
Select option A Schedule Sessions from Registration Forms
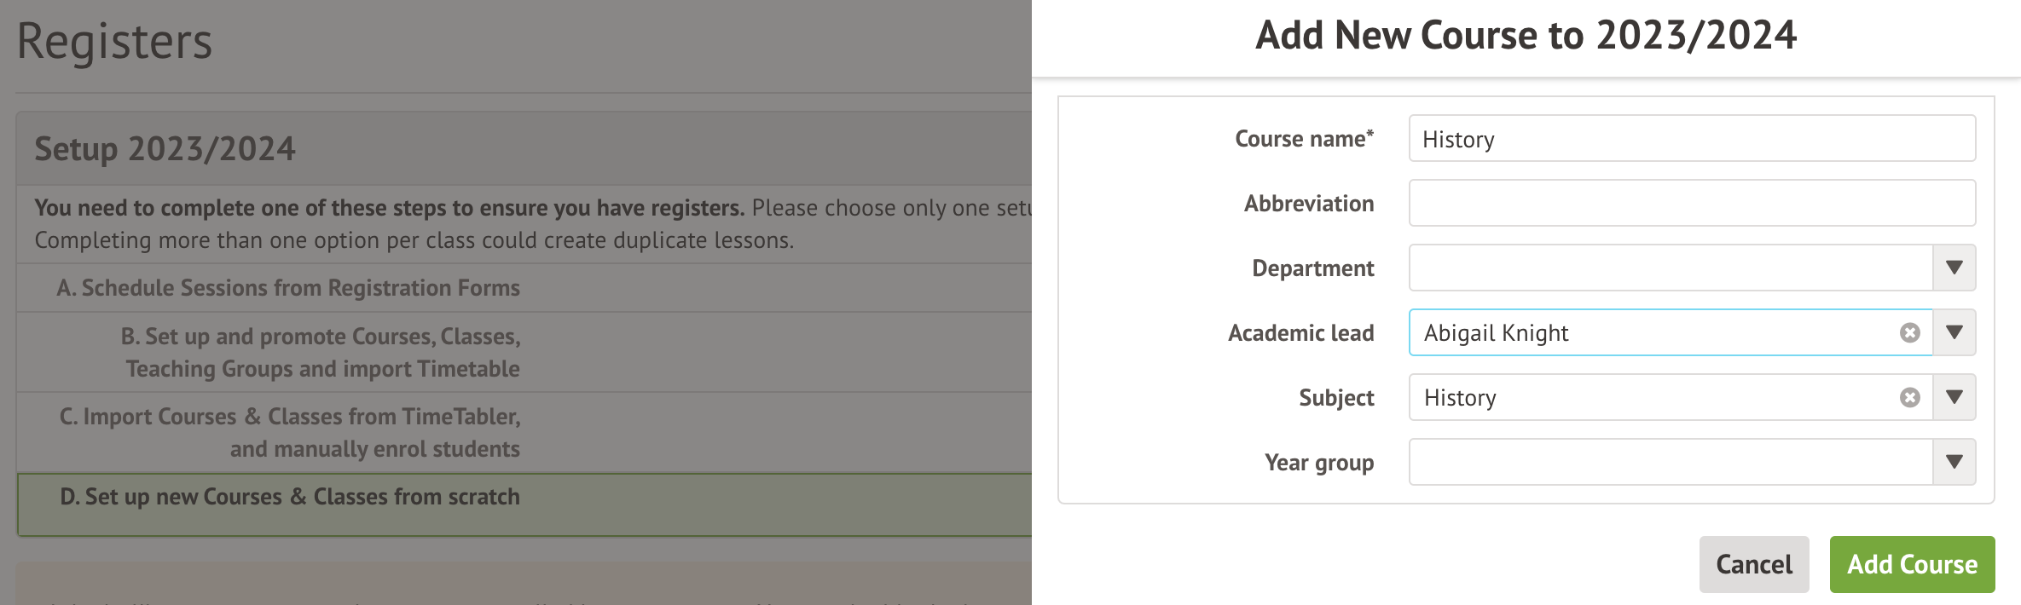tap(288, 288)
